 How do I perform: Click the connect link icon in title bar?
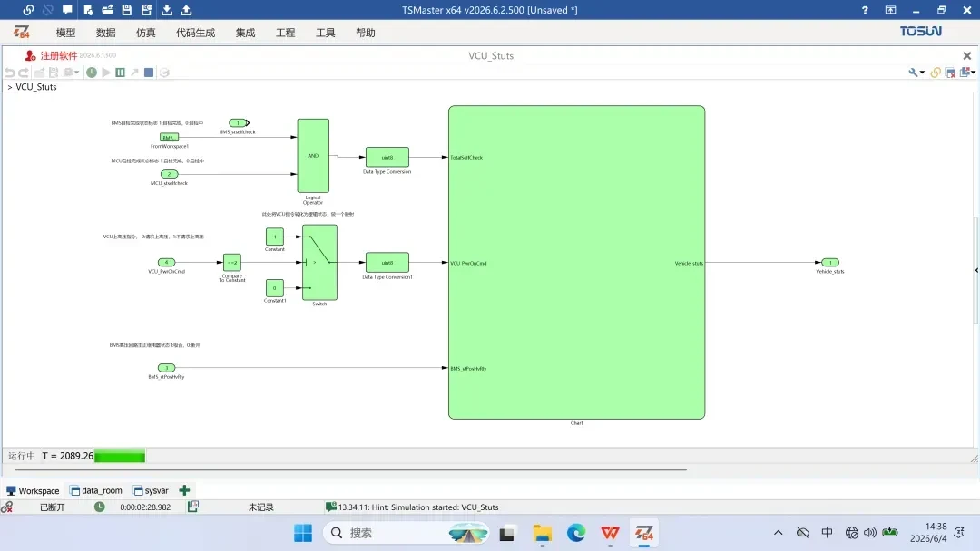click(x=28, y=10)
